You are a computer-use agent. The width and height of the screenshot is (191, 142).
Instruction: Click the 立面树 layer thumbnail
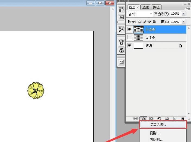pyautogui.click(x=138, y=37)
